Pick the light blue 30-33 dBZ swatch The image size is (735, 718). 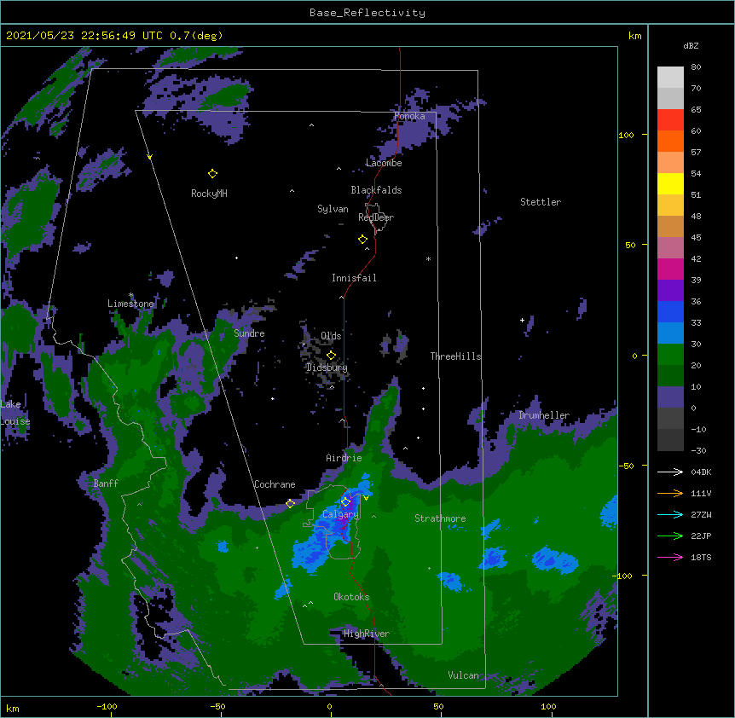coord(670,333)
